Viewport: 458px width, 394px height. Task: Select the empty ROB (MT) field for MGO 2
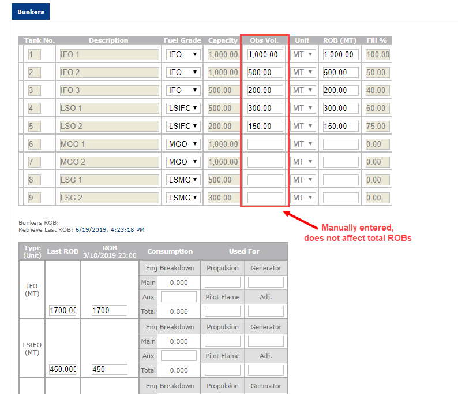coord(341,162)
